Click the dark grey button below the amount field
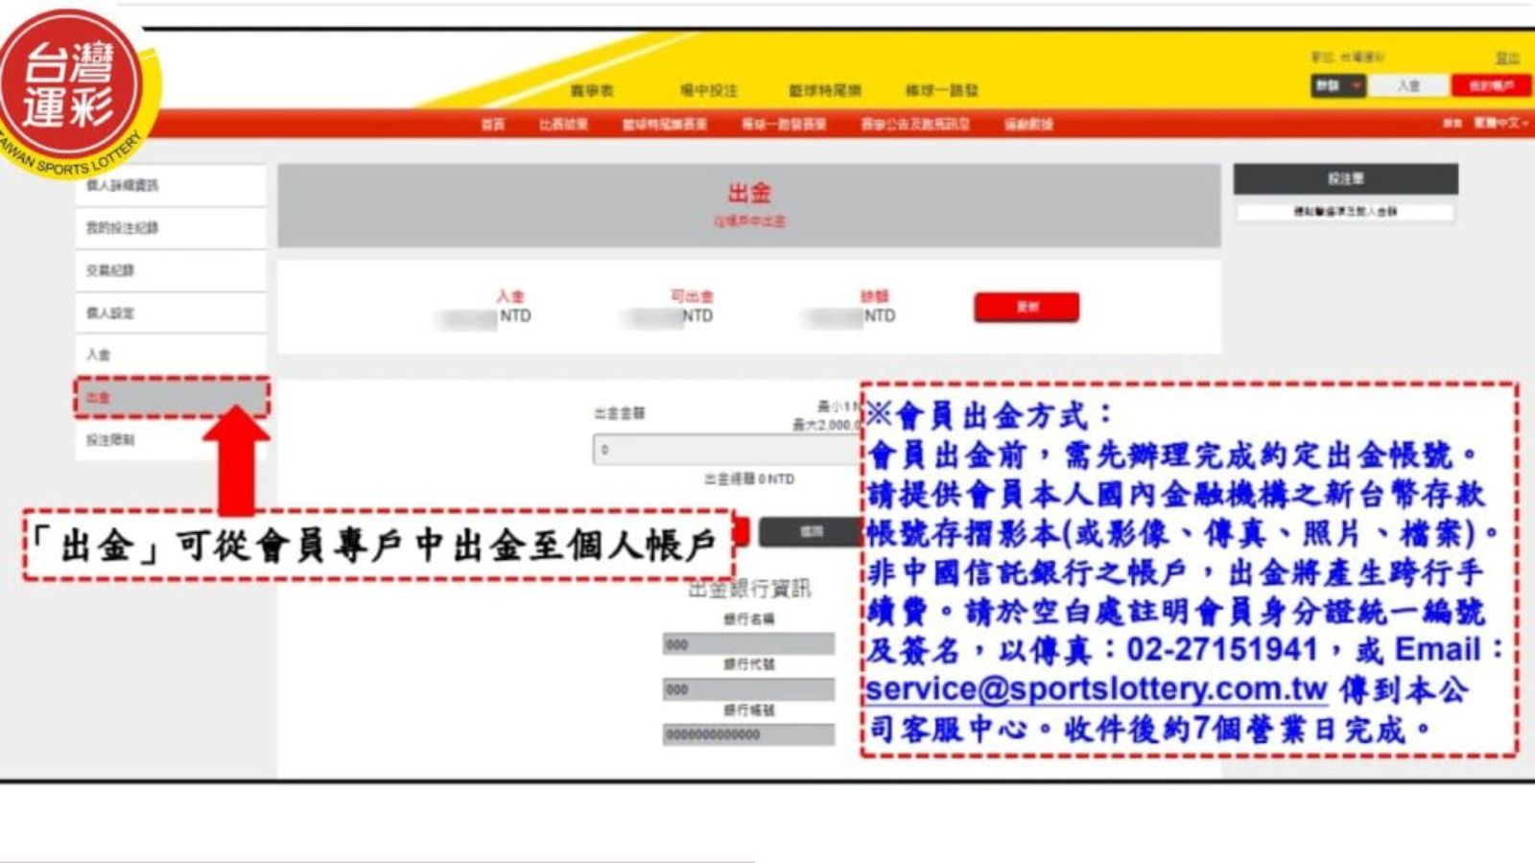This screenshot has height=863, width=1535. (x=811, y=531)
